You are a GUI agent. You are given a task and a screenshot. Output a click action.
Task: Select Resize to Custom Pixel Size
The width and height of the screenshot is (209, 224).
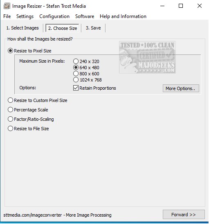pyautogui.click(x=38, y=100)
